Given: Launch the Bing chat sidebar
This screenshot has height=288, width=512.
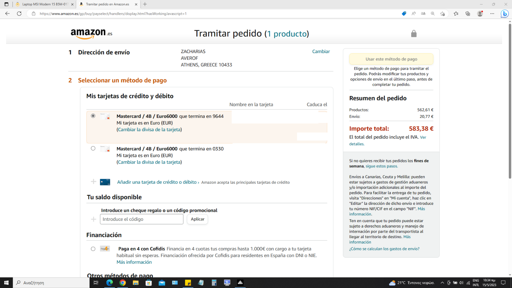Looking at the screenshot, I should (505, 14).
